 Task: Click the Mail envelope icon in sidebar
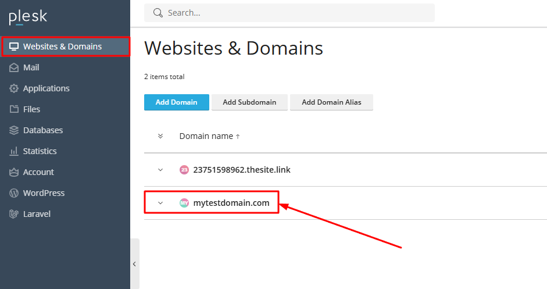pyautogui.click(x=14, y=67)
